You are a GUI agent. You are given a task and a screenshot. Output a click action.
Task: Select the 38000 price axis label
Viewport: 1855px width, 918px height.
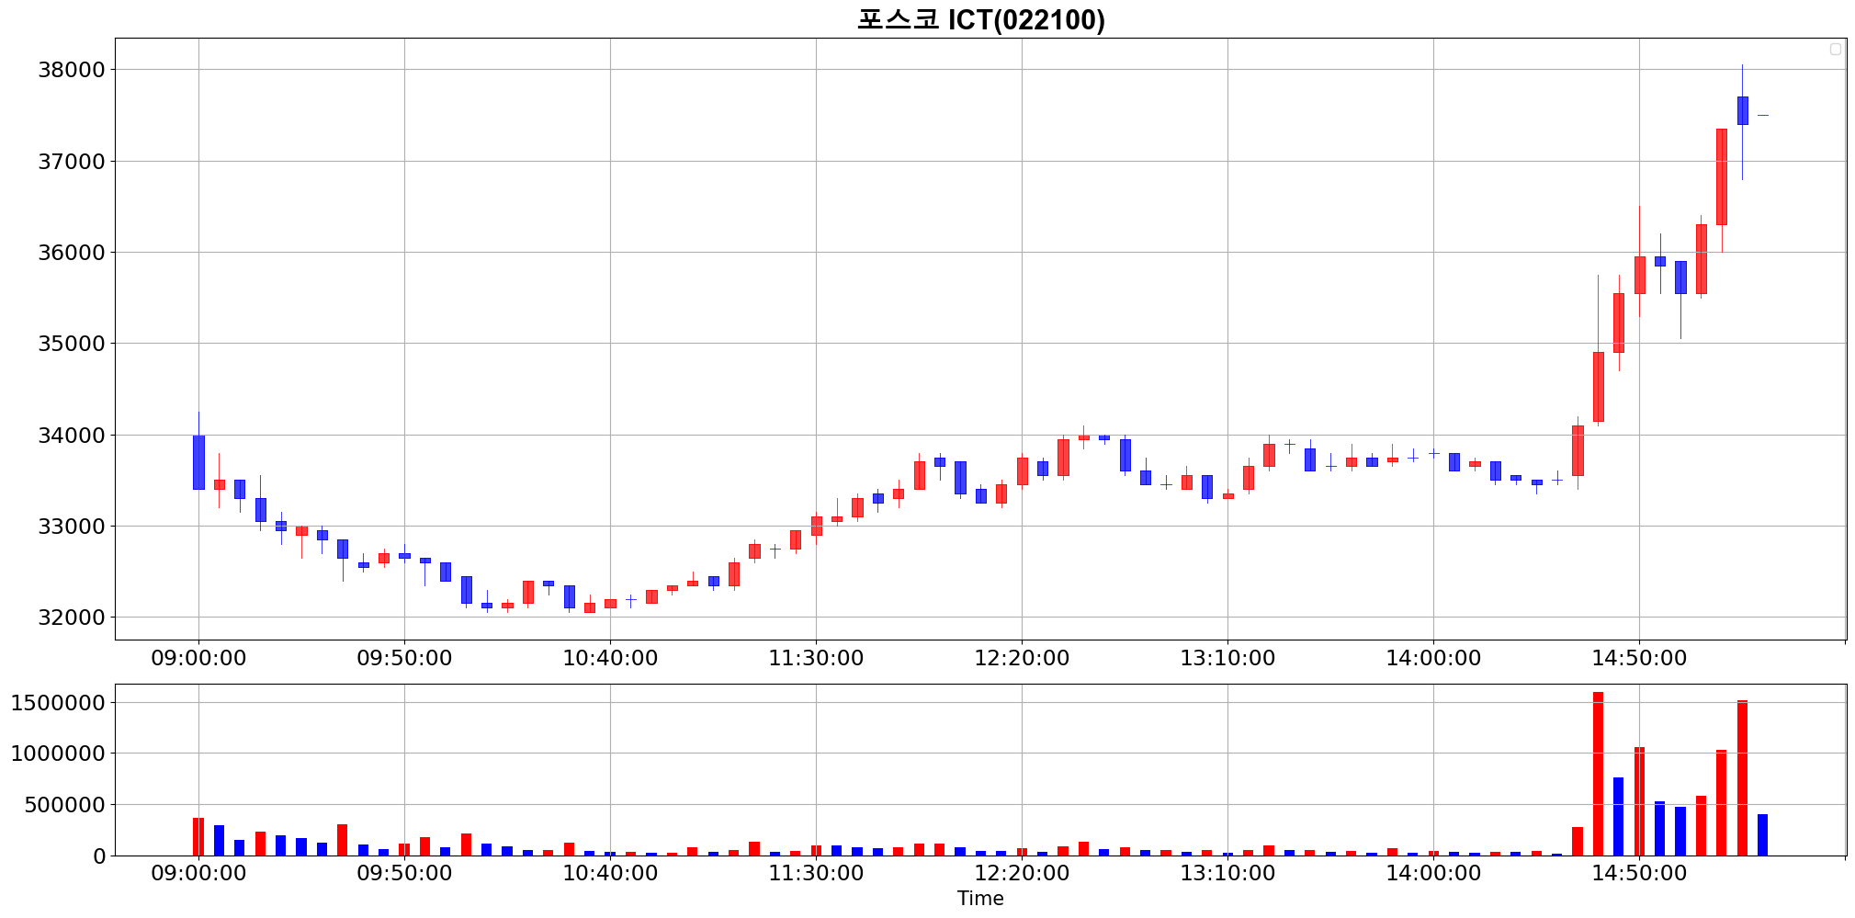click(72, 70)
